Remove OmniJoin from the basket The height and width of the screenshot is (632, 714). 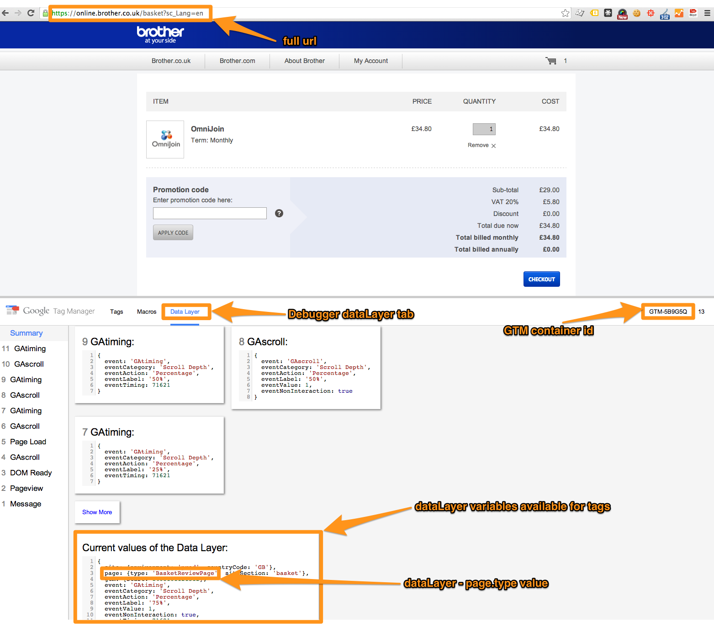click(481, 145)
